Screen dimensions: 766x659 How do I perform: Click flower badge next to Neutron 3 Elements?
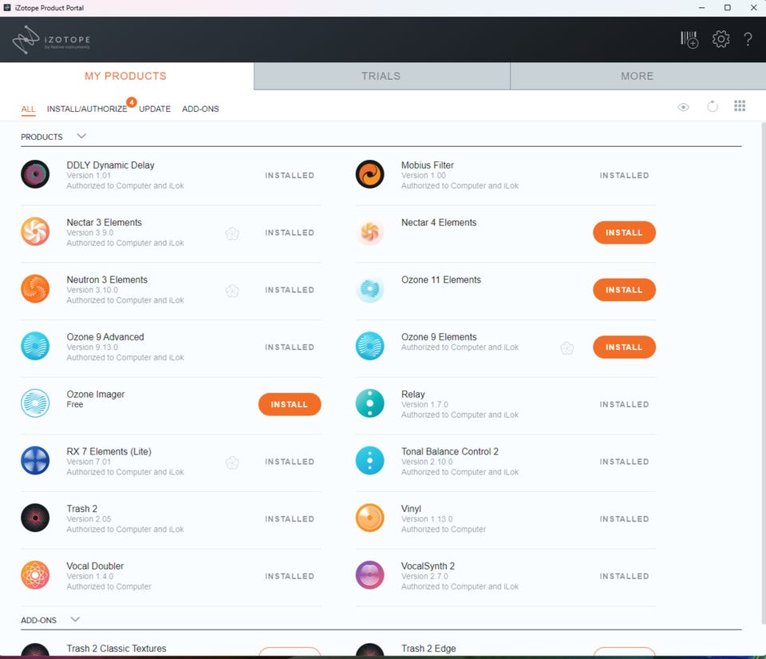tap(232, 291)
